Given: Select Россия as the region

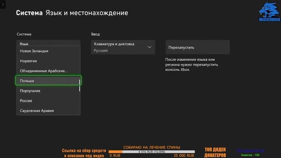Looking at the screenshot, I should pyautogui.click(x=48, y=101).
